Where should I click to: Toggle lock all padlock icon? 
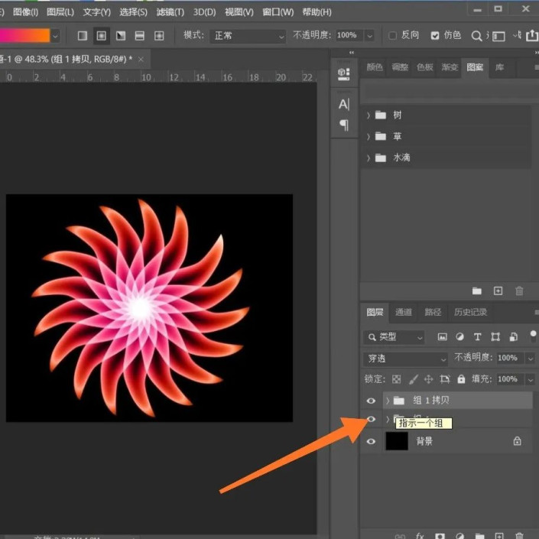[x=461, y=378]
